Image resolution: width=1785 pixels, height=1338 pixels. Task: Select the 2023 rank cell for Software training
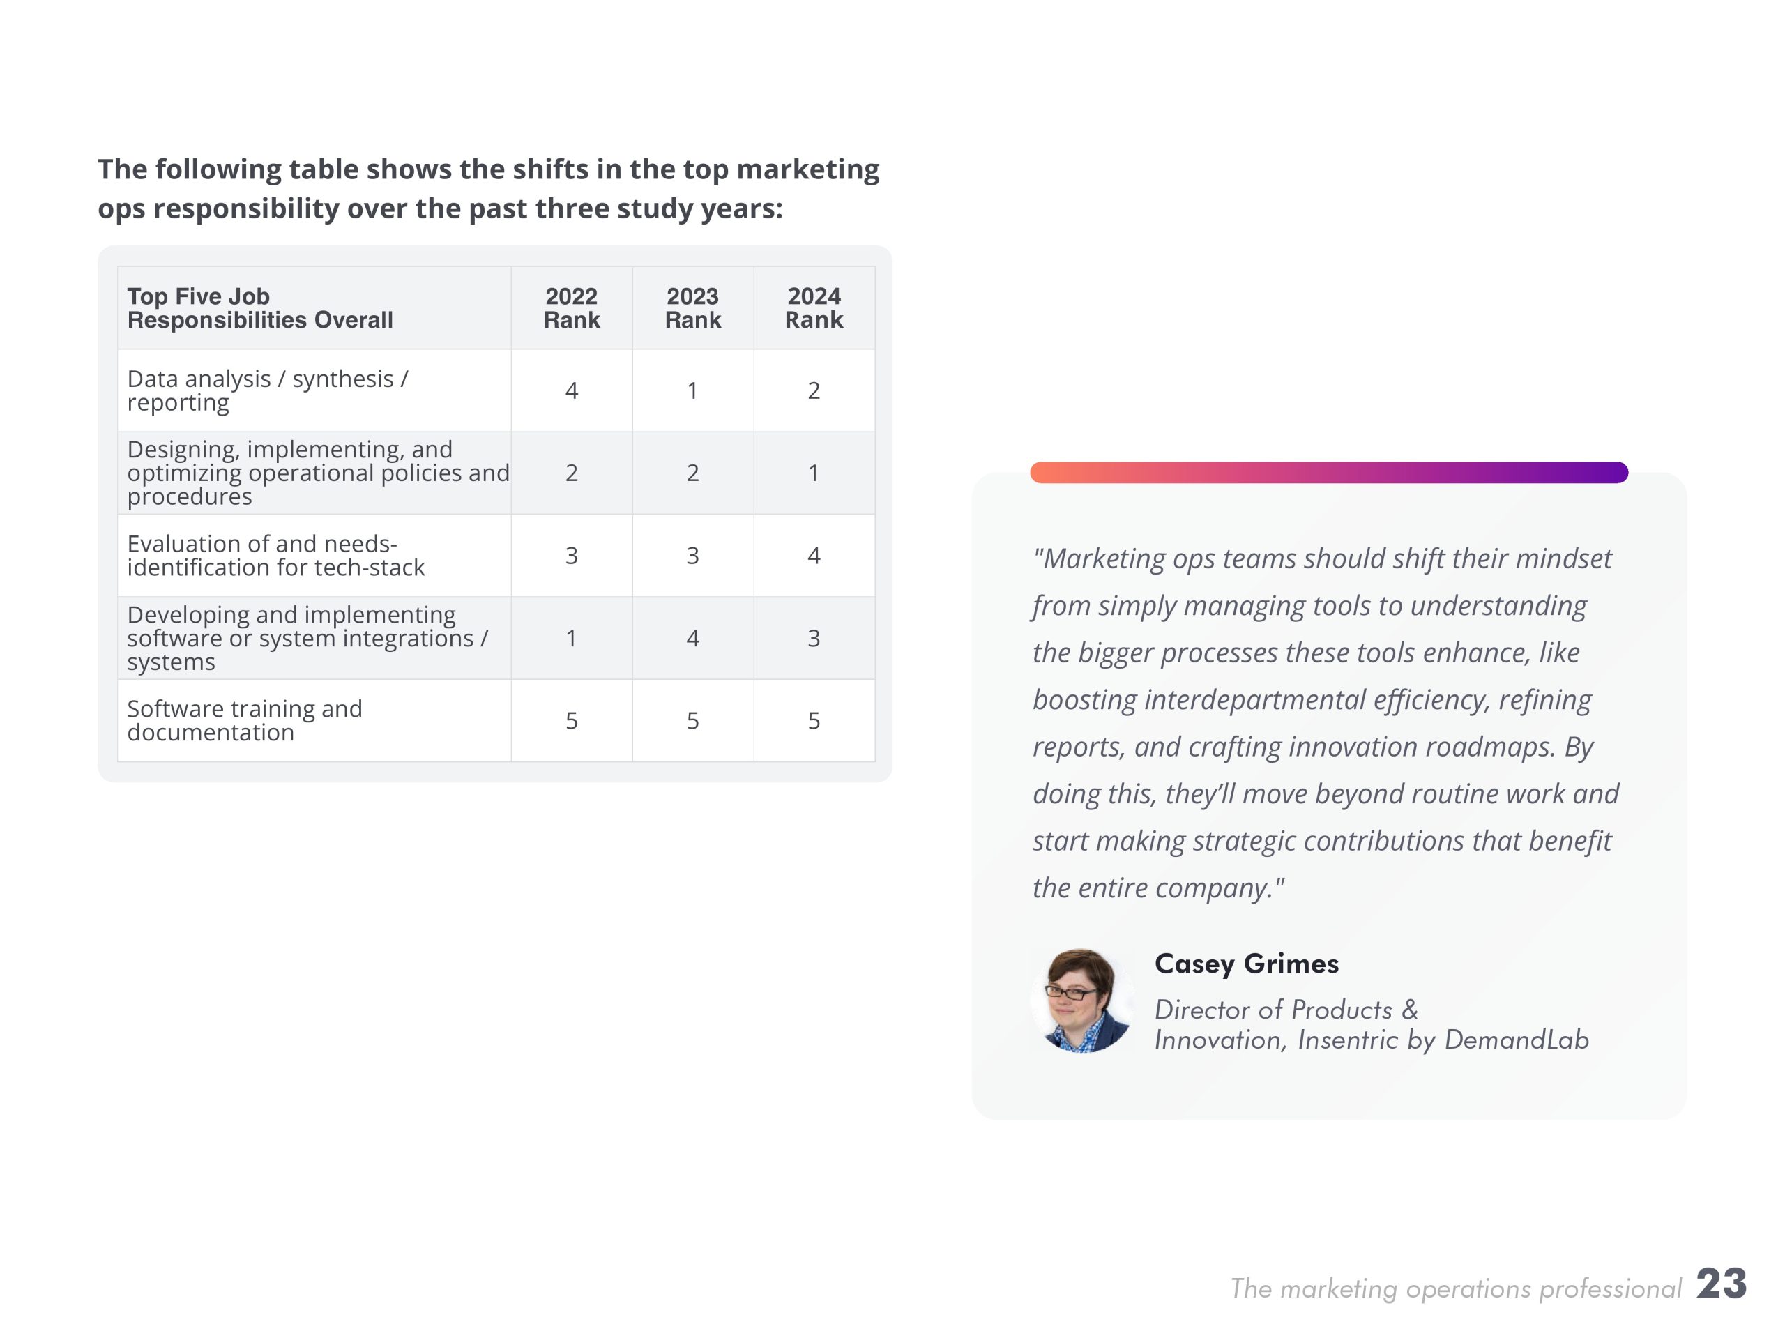coord(692,721)
